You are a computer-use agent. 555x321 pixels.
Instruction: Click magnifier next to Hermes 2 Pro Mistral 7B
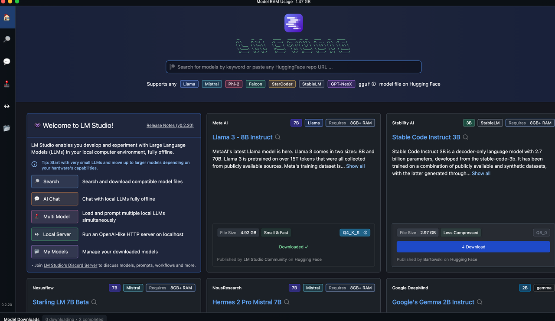pos(287,302)
